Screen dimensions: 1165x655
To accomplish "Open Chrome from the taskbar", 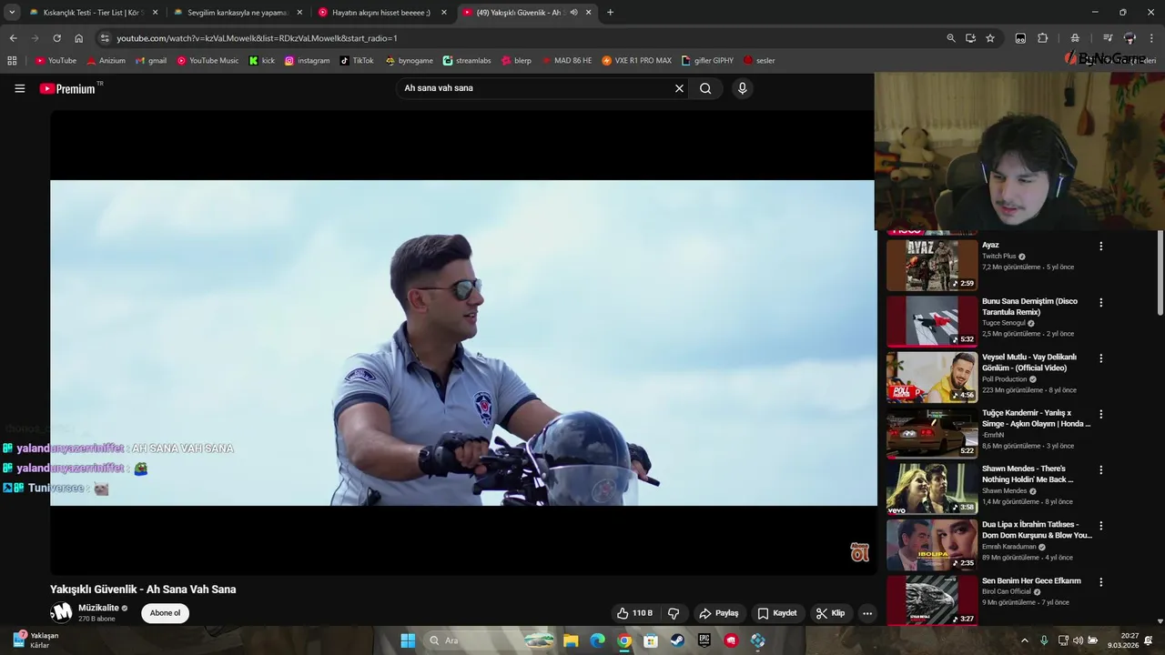I will coord(624,640).
